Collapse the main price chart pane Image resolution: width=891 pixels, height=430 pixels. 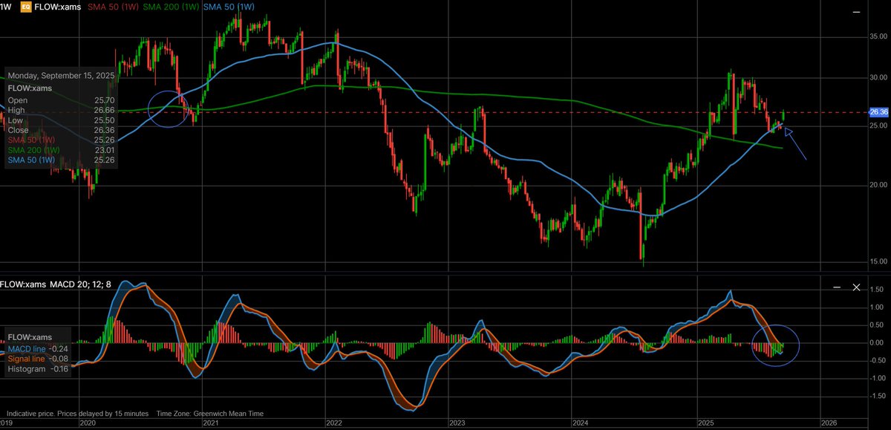[858, 11]
